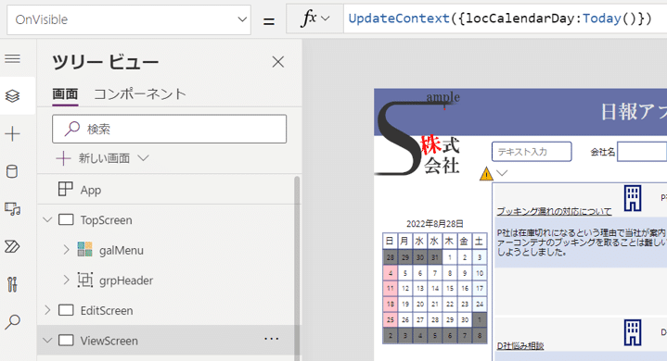Select TopScreen in the tree
The image size is (667, 361).
[x=107, y=220]
